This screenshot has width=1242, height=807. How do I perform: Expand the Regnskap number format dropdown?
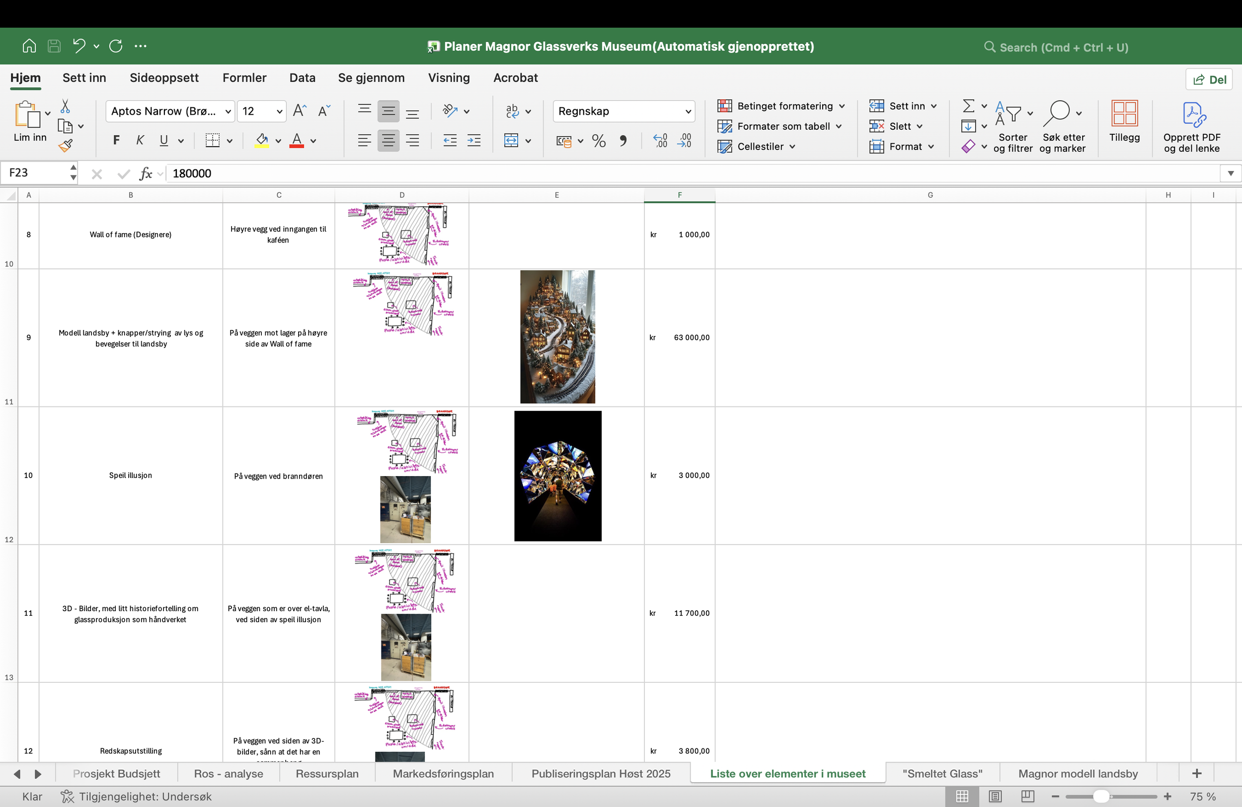tap(688, 111)
